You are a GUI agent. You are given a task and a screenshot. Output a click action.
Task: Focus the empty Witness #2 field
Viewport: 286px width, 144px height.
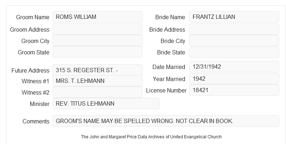coord(97,92)
